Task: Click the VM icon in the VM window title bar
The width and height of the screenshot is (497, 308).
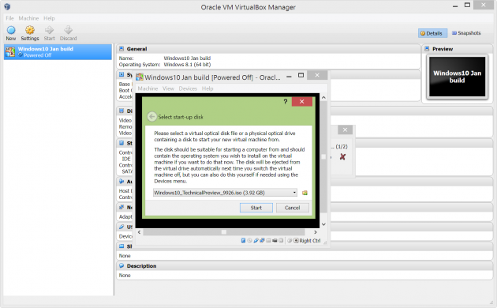Action: pyautogui.click(x=140, y=77)
